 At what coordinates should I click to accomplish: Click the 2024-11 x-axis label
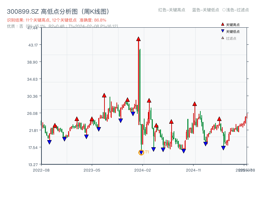pos(193,170)
